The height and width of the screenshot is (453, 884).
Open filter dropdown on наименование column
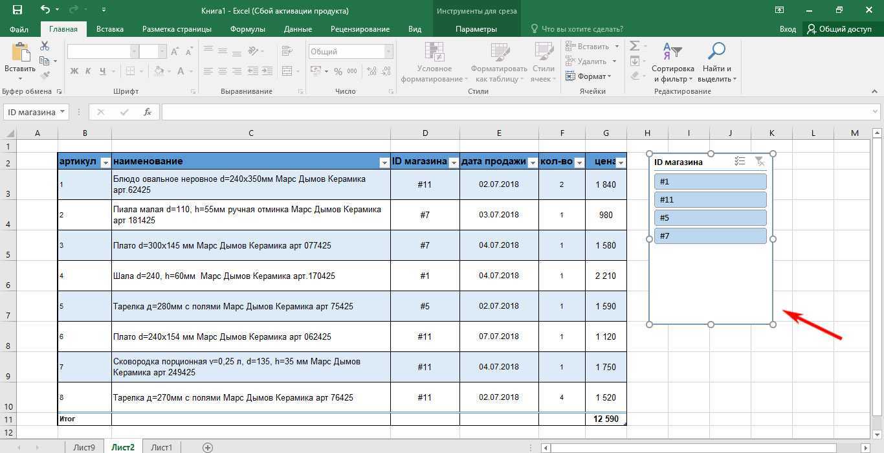[x=384, y=162]
